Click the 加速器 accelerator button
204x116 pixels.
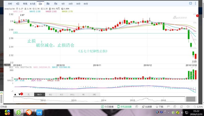147,107
